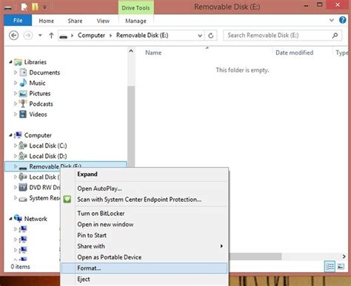The height and width of the screenshot is (286, 351).
Task: Choose Expand in the context menu
Action: [x=144, y=174]
